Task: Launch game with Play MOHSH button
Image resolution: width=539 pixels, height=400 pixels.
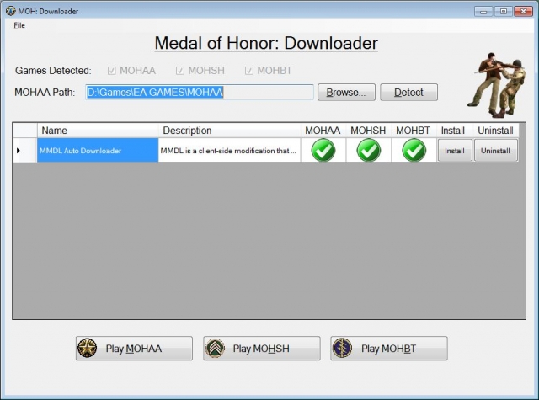Action: (262, 348)
